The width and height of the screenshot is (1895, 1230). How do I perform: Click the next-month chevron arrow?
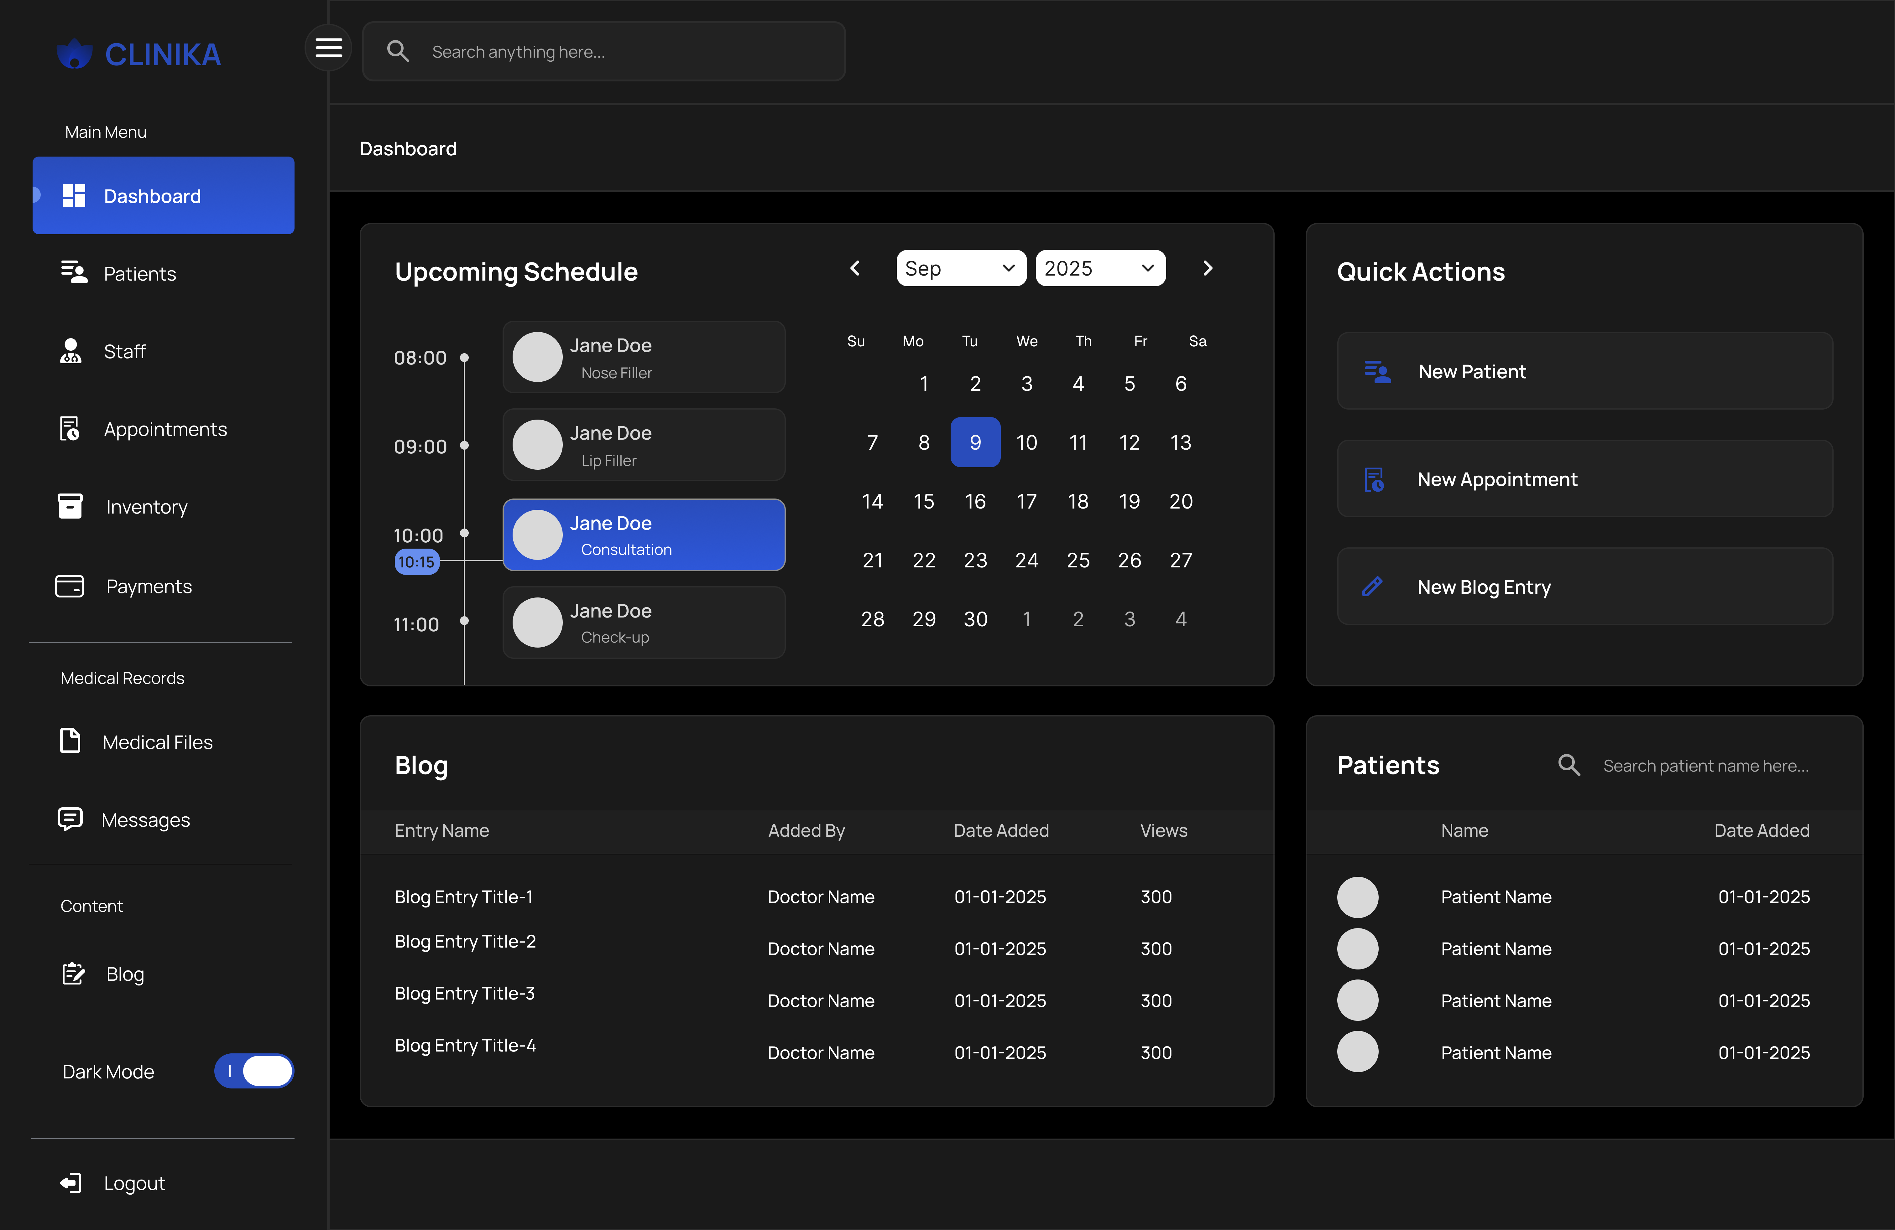[x=1208, y=268]
